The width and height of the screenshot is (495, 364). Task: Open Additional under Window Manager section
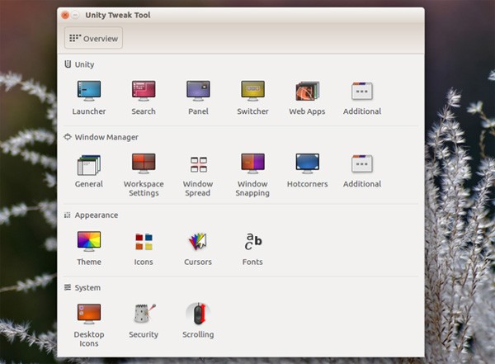click(x=362, y=163)
